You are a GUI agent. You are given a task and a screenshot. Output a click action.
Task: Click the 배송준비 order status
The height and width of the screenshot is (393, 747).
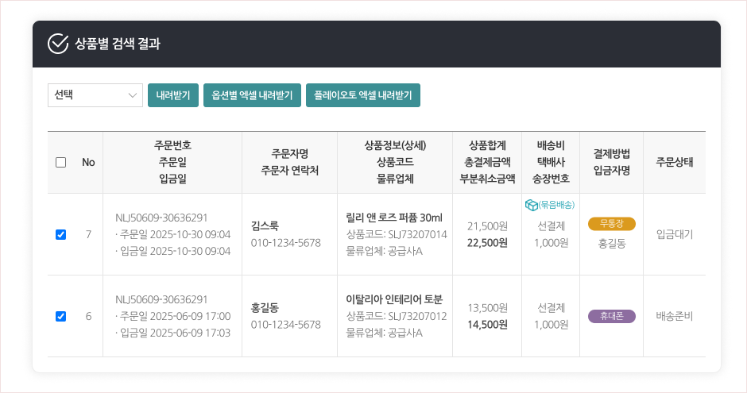coord(675,316)
